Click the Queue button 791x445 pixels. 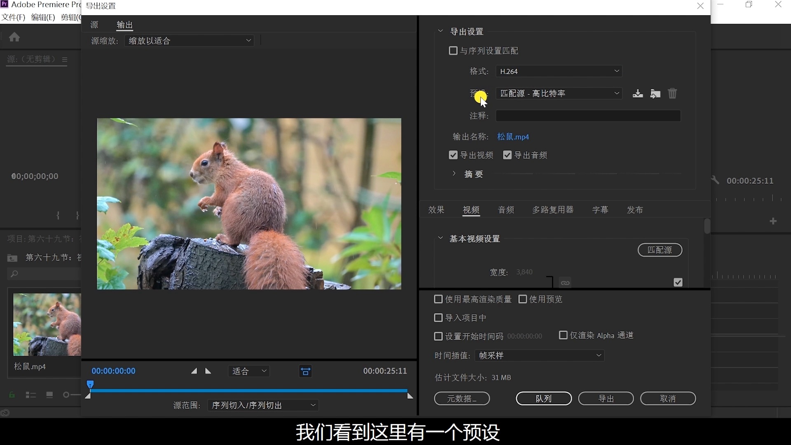click(544, 398)
